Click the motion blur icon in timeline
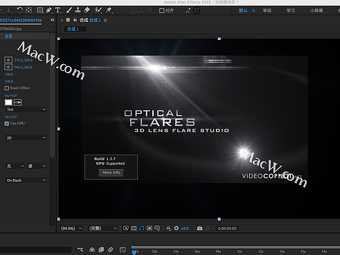 110,250
